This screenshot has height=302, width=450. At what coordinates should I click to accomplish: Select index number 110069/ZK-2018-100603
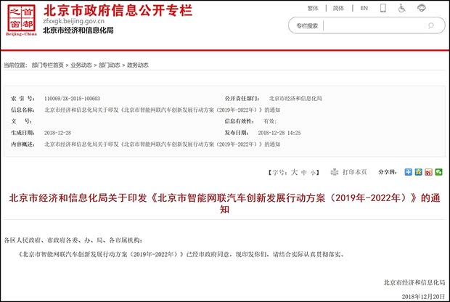(72, 99)
